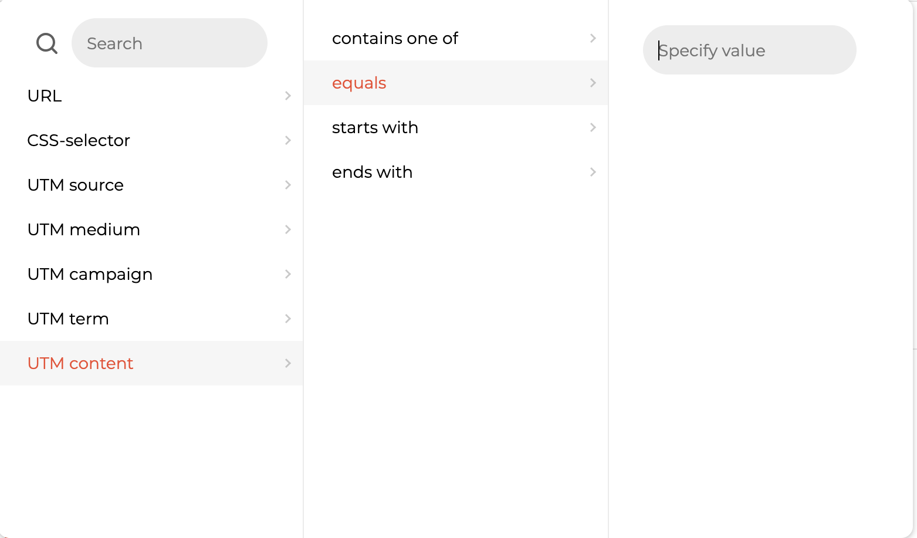
Task: Pick the UTM campaign filter
Action: click(151, 274)
